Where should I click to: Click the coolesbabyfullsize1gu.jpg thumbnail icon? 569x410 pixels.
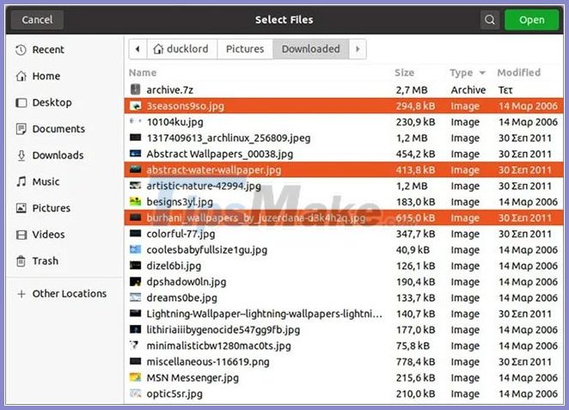(135, 249)
